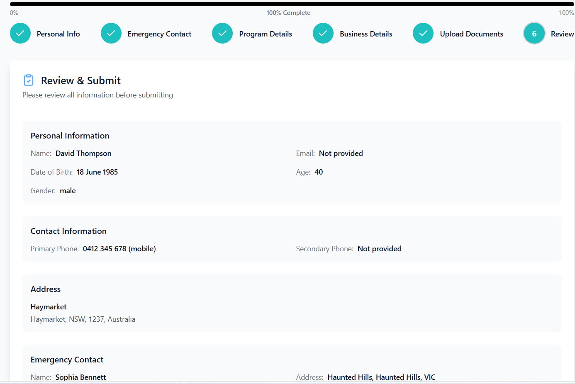Viewport: 575px width, 384px height.
Task: Go to the Program Details step
Action: (266, 34)
